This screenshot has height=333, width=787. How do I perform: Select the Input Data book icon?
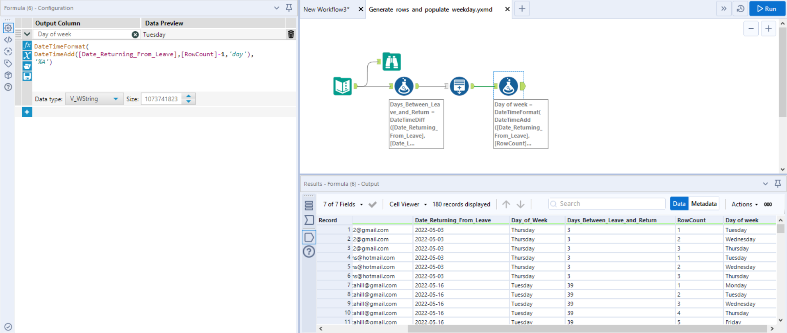tap(342, 86)
